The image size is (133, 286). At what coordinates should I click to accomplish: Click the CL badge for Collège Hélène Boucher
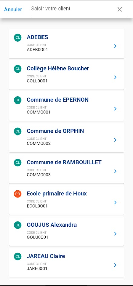tap(18, 69)
